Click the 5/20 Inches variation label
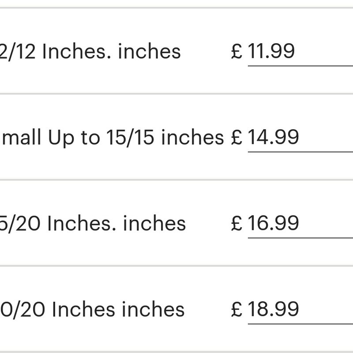 point(93,223)
